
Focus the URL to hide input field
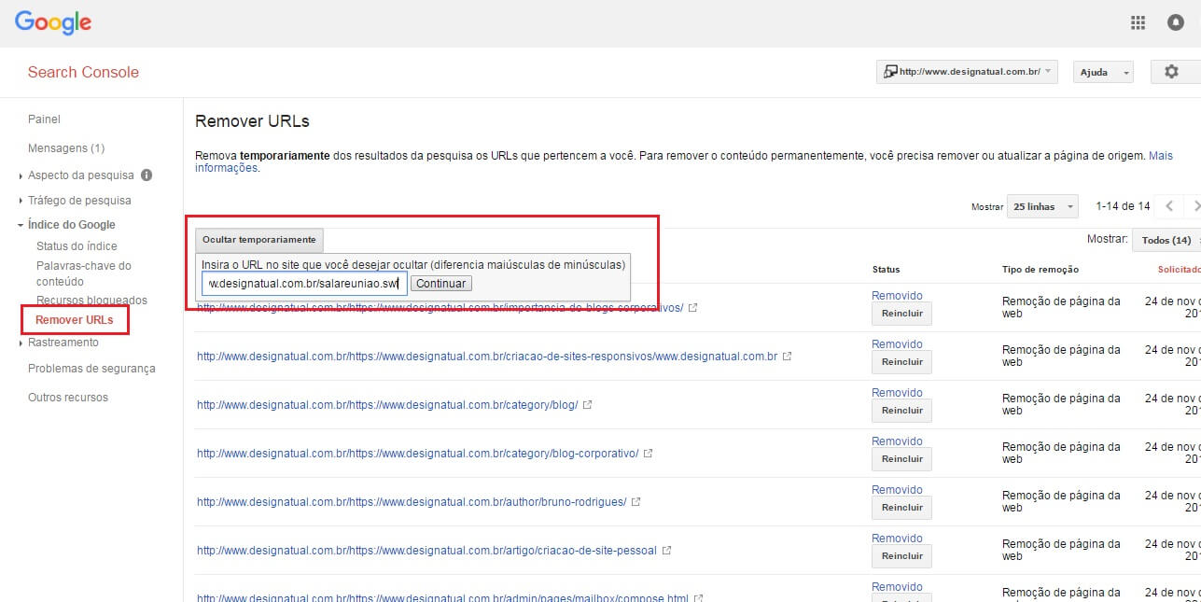(304, 283)
